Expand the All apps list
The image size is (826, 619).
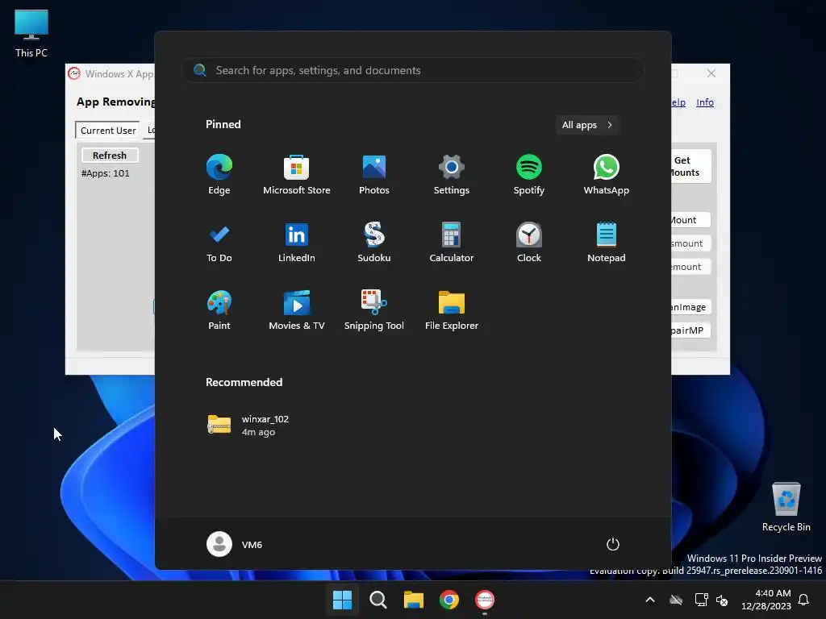point(587,125)
